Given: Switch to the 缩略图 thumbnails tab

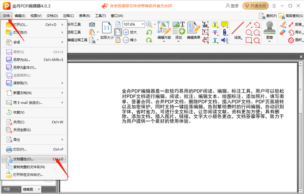Looking at the screenshot, I should 28,189.
